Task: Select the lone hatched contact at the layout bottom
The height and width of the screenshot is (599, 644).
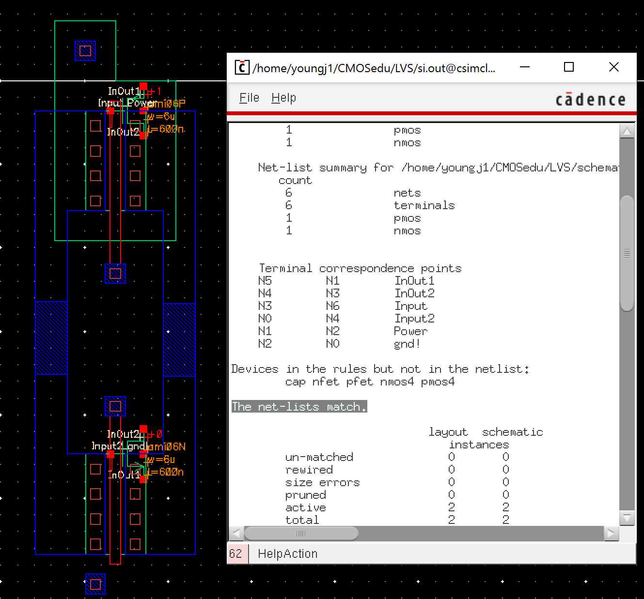Action: tap(95, 584)
